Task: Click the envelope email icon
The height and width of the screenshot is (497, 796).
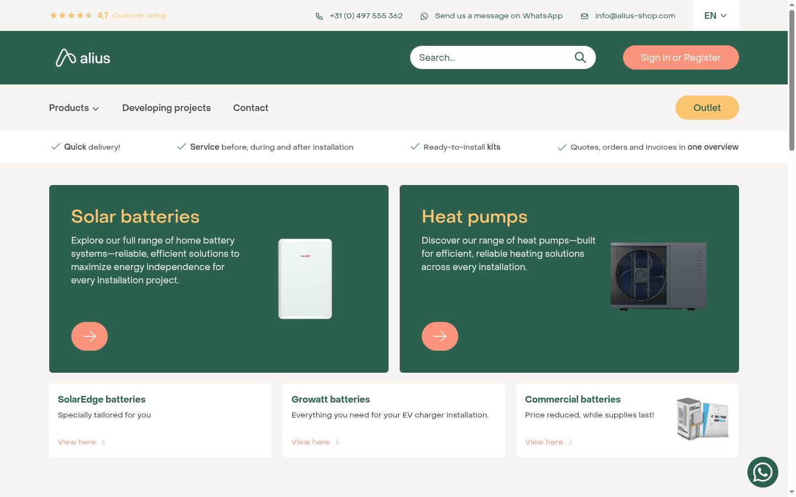Action: (584, 16)
